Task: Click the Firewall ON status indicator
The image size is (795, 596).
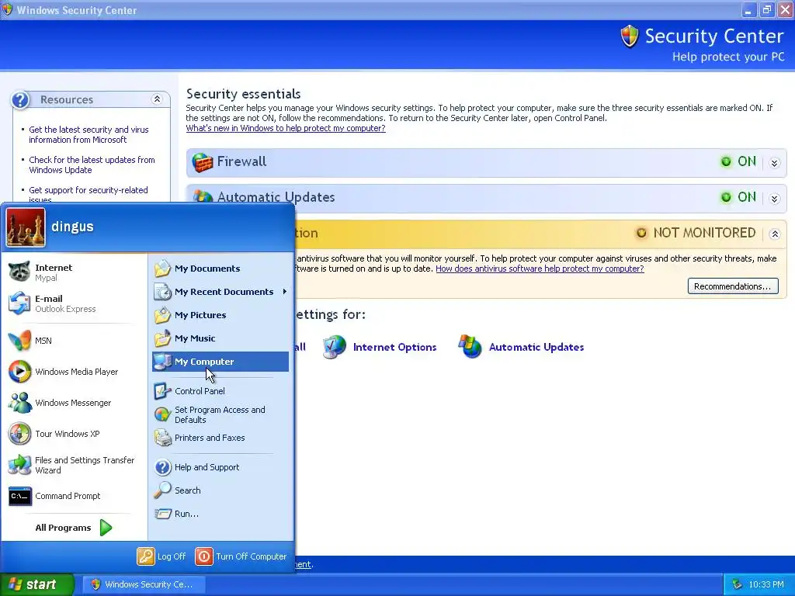Action: (739, 161)
